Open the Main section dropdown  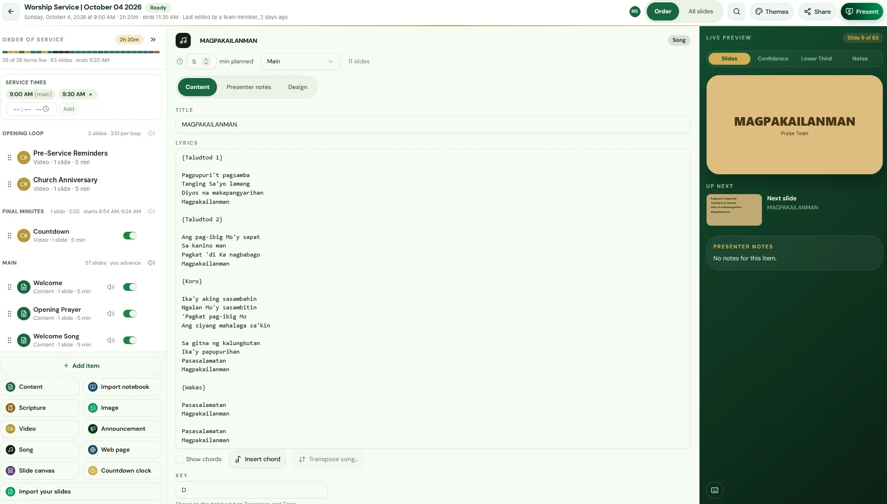(x=300, y=61)
